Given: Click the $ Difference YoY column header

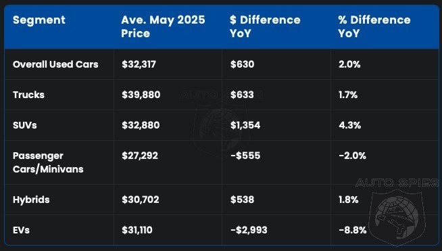Looking at the screenshot, I should [x=265, y=26].
